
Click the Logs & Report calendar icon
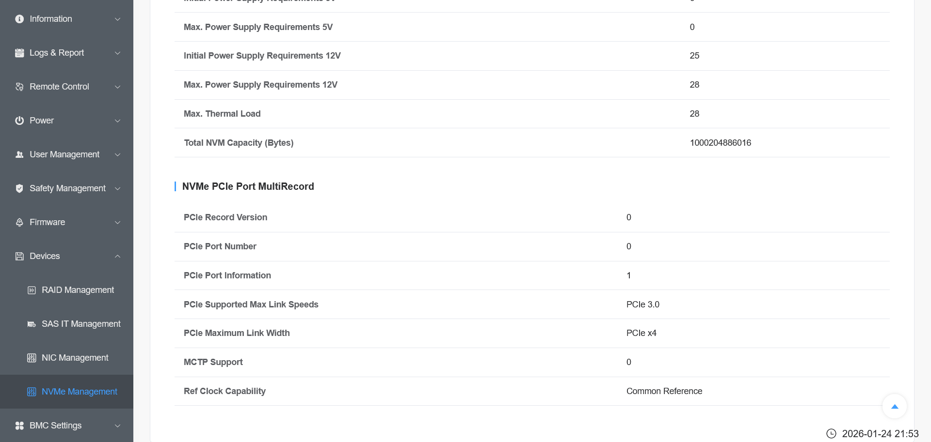point(19,53)
